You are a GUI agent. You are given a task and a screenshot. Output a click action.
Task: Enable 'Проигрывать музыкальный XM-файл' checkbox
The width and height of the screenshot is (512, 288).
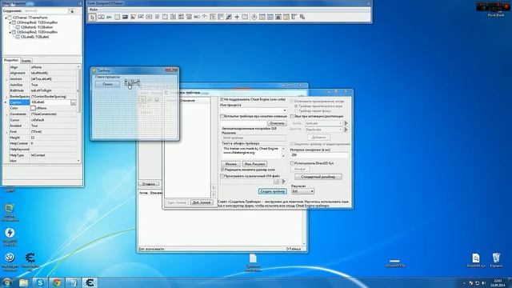tap(222, 176)
